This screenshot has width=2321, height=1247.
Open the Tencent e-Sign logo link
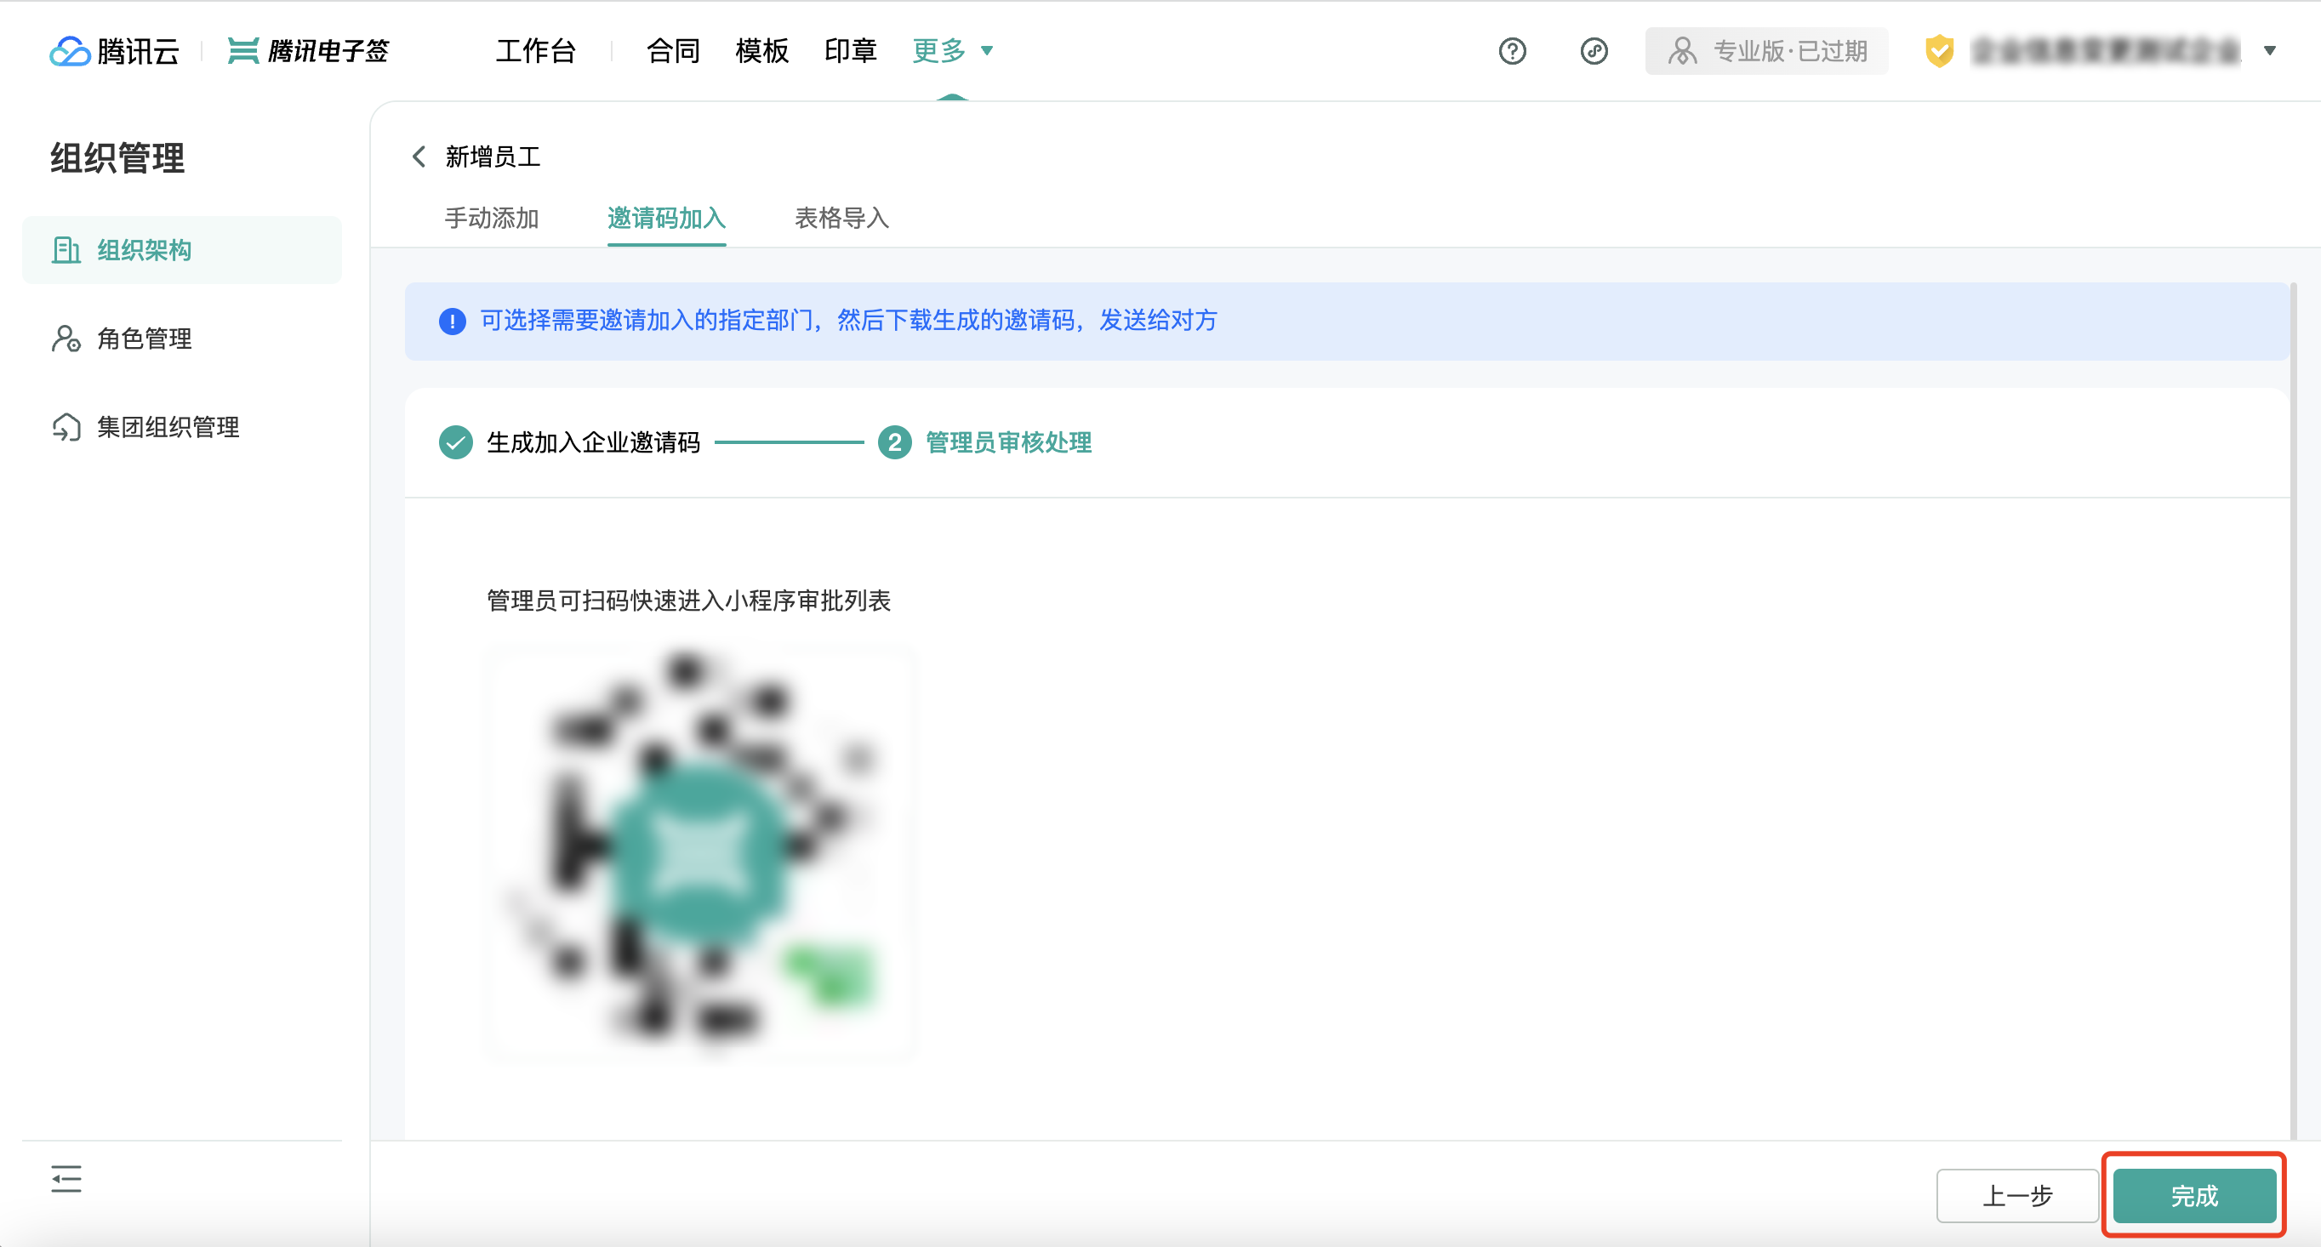click(308, 50)
